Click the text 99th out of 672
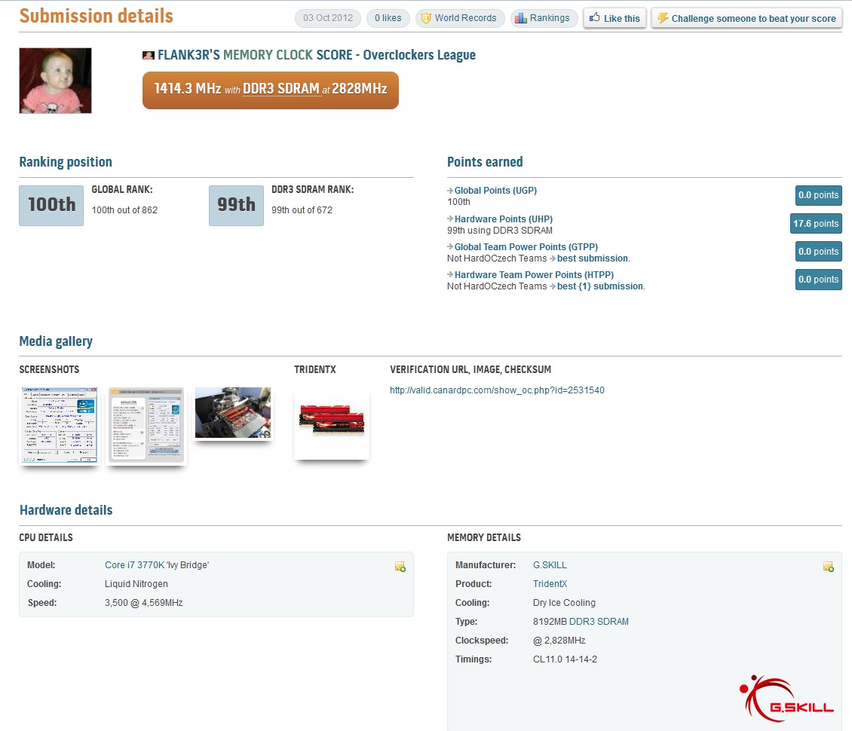This screenshot has height=731, width=852. tap(302, 210)
